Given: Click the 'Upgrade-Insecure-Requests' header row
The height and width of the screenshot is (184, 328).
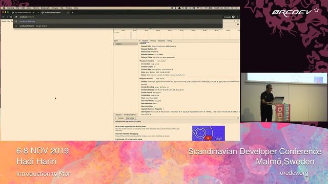Looking at the screenshot, I should tap(153, 109).
